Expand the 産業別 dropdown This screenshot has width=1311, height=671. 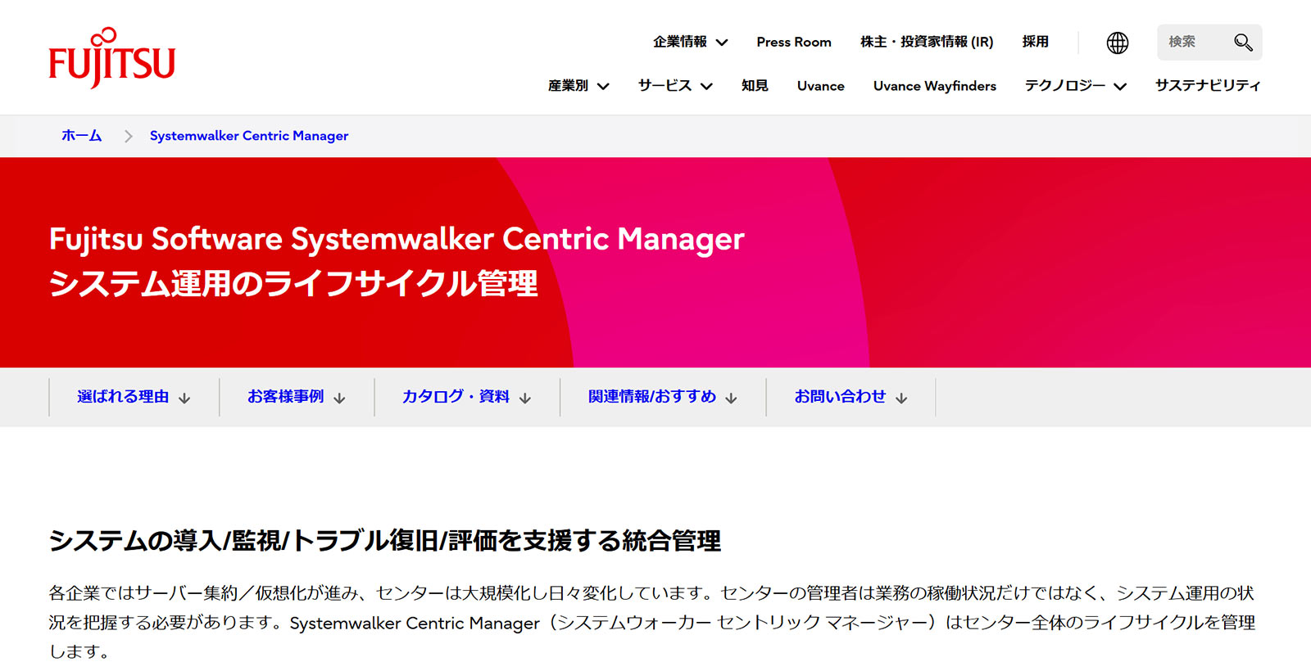(578, 86)
